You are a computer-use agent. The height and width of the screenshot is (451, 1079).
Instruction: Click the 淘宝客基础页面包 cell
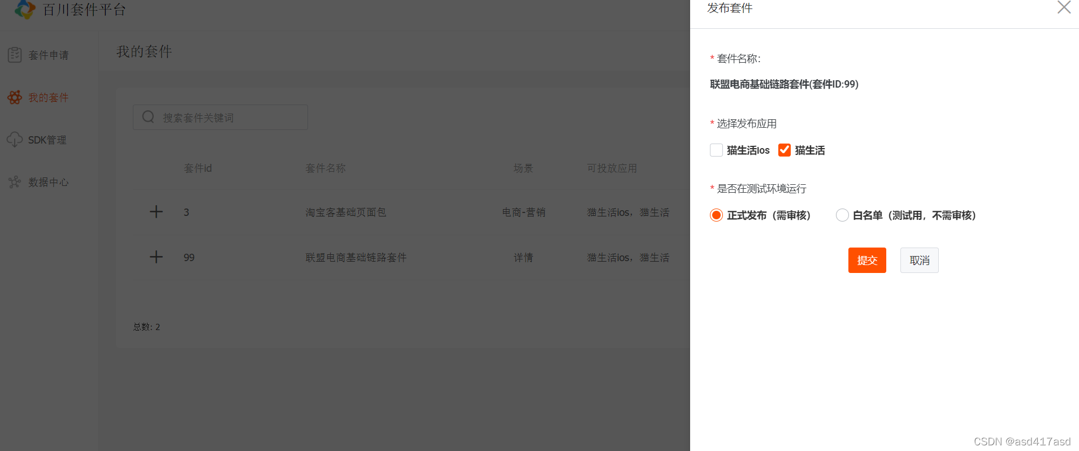tap(346, 212)
